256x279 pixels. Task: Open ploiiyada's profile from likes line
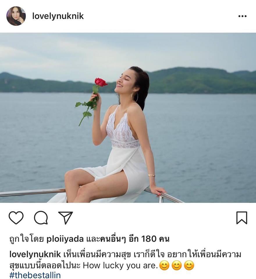(65, 239)
